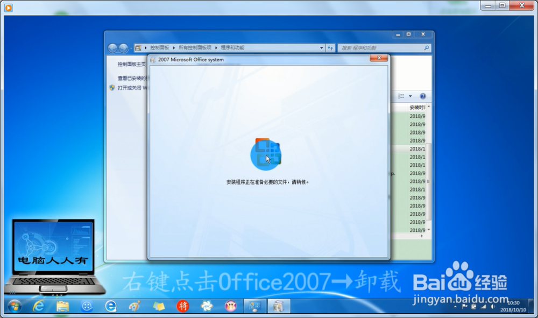The height and width of the screenshot is (318, 538).
Task: Click blue round film-reel icon on taskbar
Action: point(87,306)
